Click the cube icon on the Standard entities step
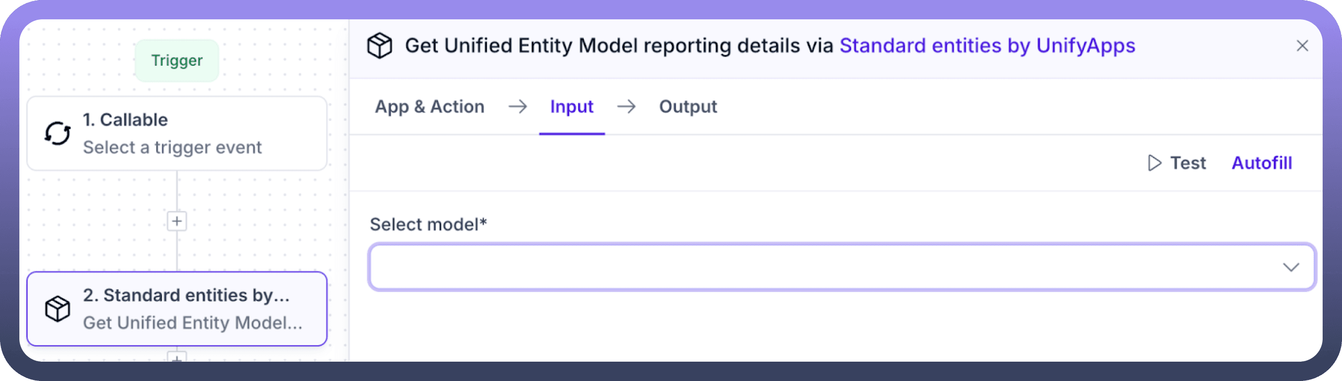Screen dimensions: 1342x381 (57, 308)
